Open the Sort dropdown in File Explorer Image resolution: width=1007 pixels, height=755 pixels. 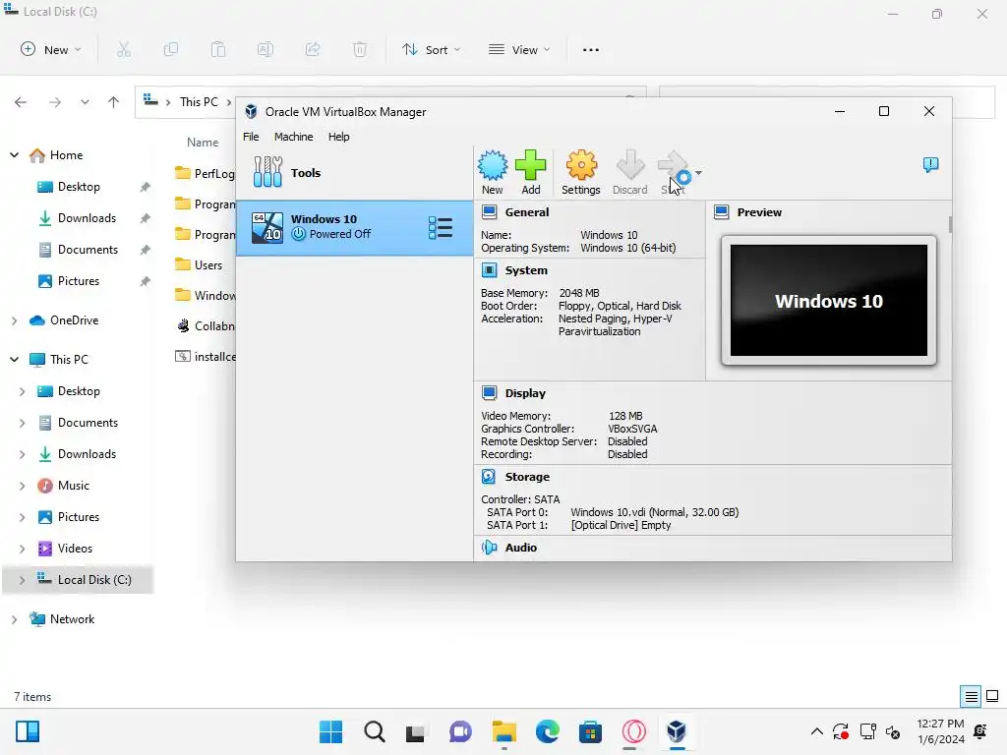coord(431,49)
